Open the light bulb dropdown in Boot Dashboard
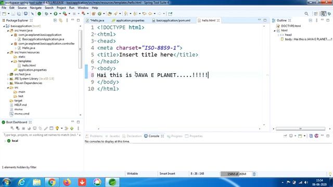 point(61,128)
